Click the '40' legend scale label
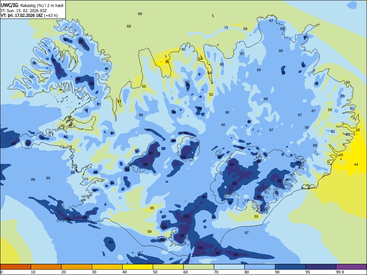The image size is (367, 275). [125, 272]
